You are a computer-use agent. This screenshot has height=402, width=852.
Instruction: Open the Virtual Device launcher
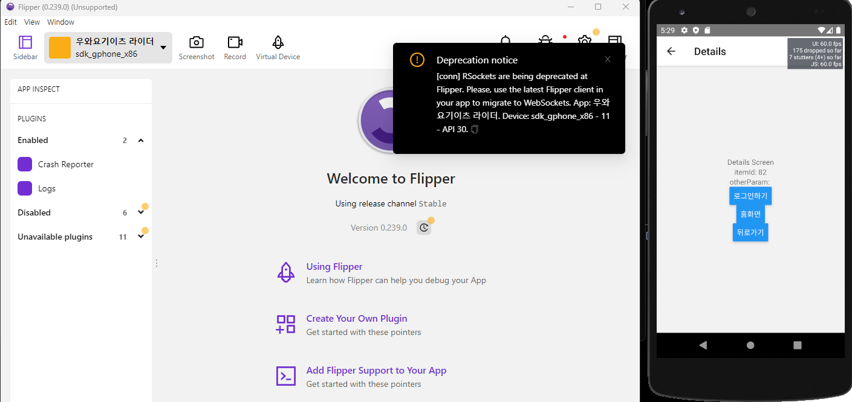[278, 47]
